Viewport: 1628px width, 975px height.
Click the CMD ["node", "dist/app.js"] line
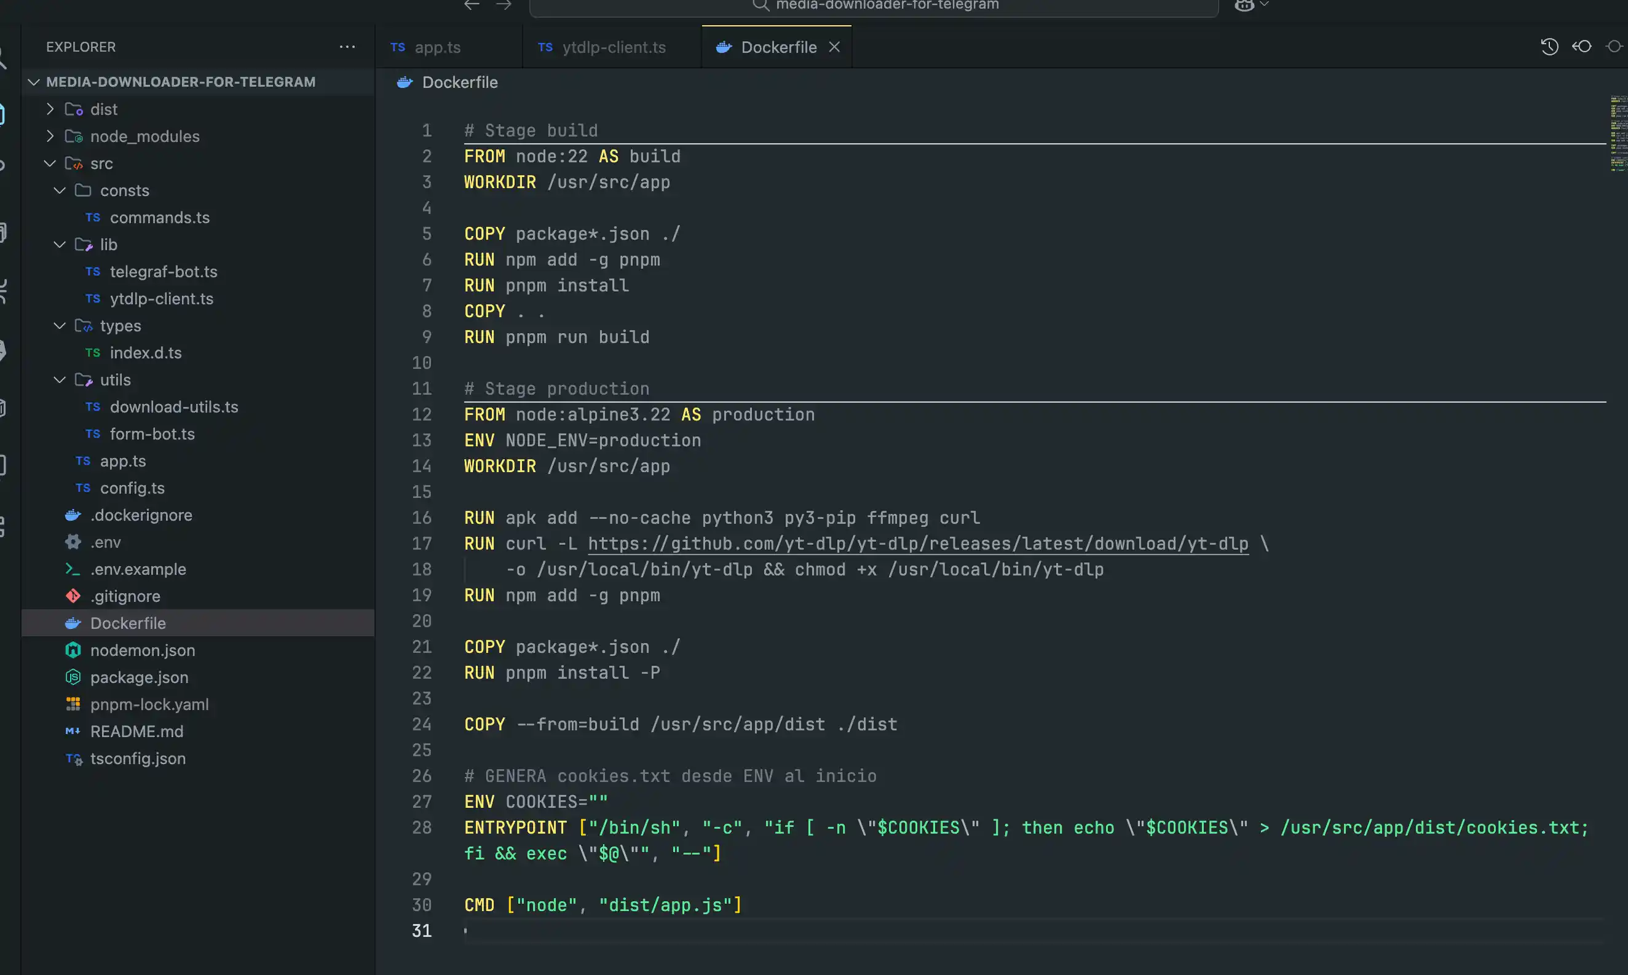[x=603, y=906]
